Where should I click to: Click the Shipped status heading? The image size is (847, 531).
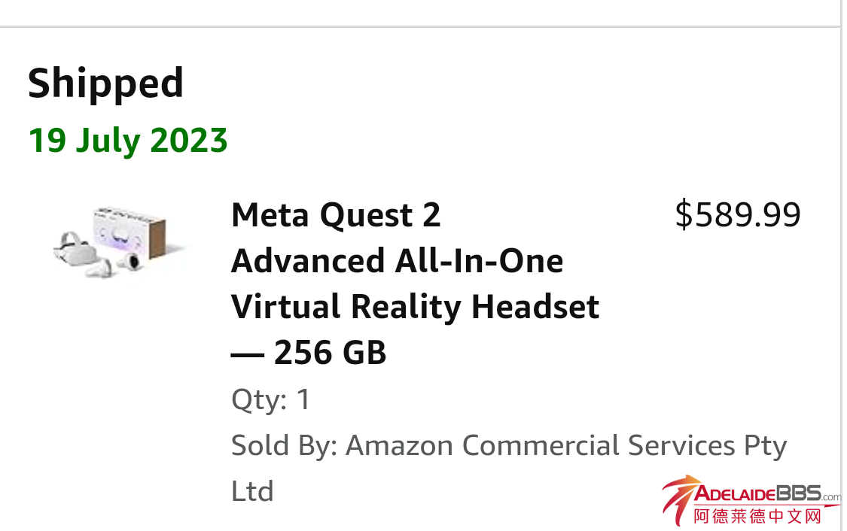pos(106,83)
